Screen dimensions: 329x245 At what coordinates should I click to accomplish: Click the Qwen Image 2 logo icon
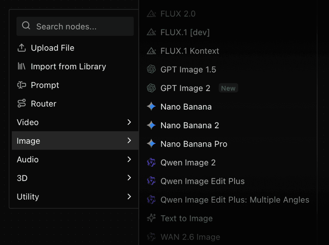click(151, 162)
